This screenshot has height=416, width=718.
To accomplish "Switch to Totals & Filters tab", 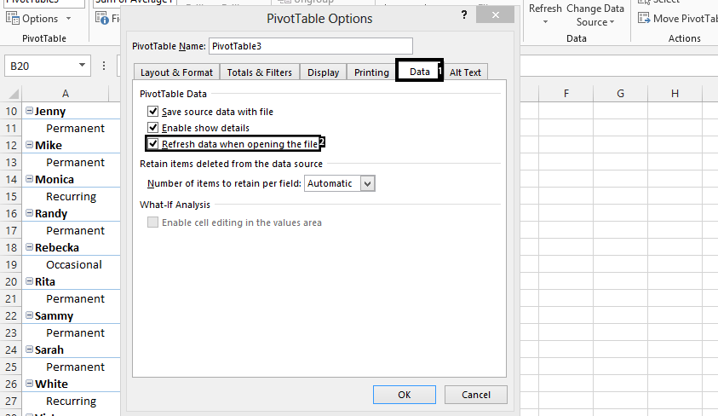I will tap(259, 72).
